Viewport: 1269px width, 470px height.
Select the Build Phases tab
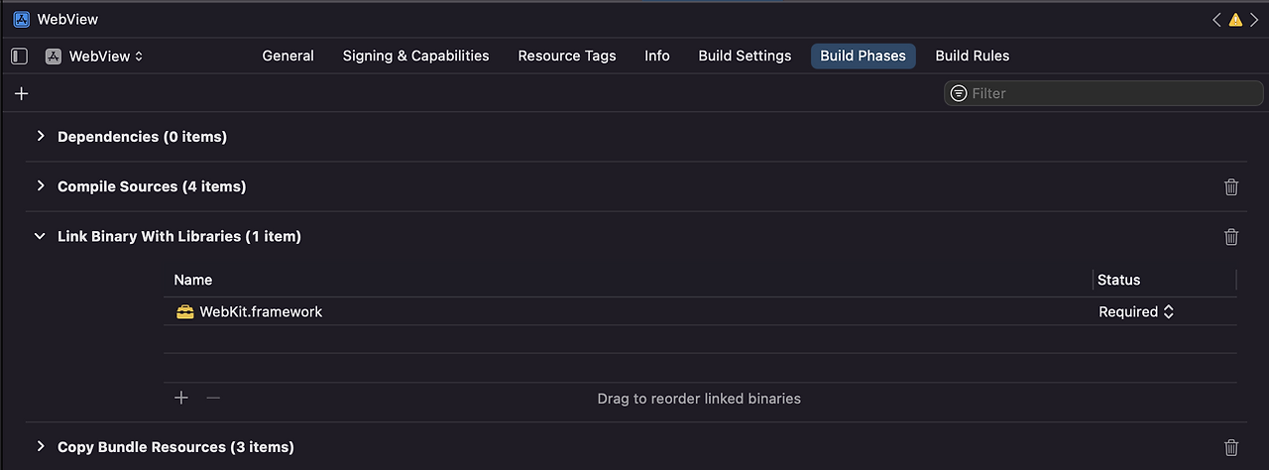pyautogui.click(x=863, y=57)
